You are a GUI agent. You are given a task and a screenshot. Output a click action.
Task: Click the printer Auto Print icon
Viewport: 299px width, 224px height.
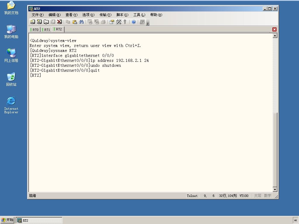coord(103,22)
